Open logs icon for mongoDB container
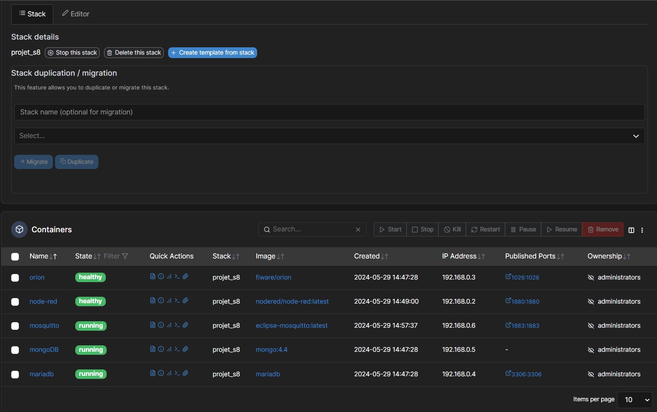The width and height of the screenshot is (657, 412). point(153,349)
